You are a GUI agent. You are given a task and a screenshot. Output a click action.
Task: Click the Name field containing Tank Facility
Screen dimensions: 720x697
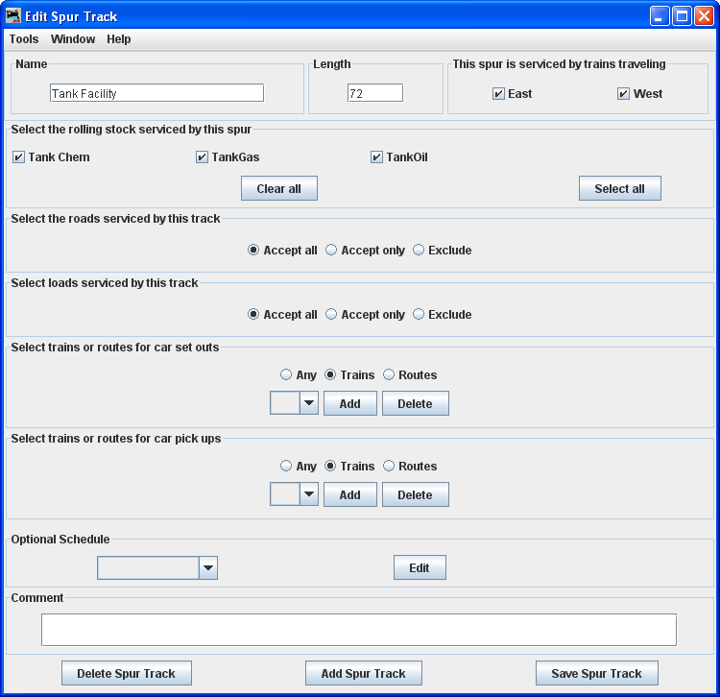tap(156, 93)
